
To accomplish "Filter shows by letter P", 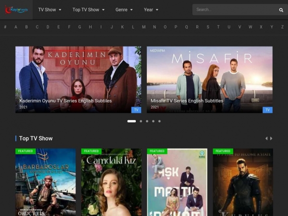I will (x=176, y=27).
